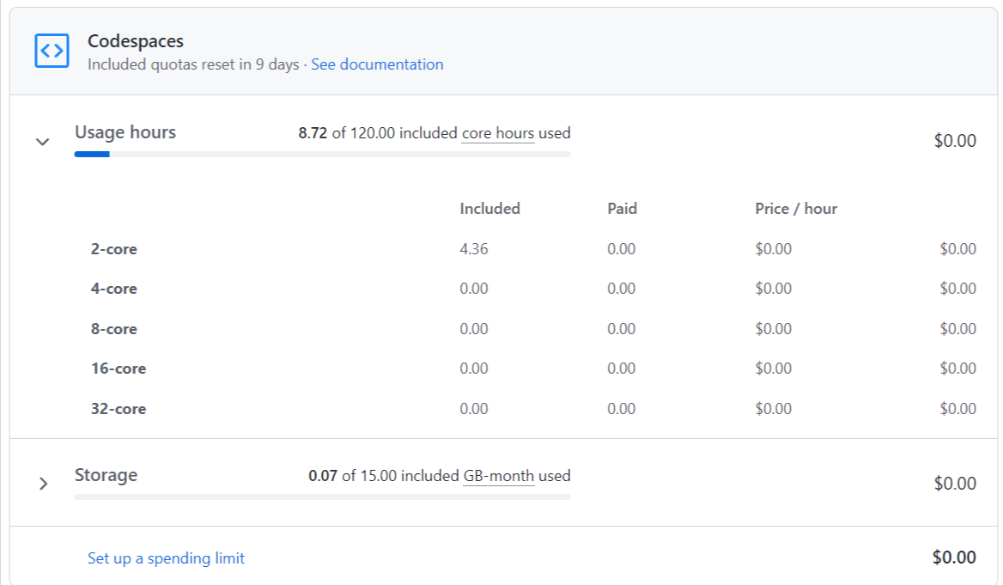The height and width of the screenshot is (585, 1003).
Task: Select the 4-core row label
Action: coord(114,289)
